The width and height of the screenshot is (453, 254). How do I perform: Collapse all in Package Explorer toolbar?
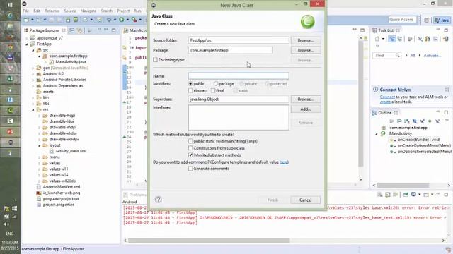coord(72,30)
